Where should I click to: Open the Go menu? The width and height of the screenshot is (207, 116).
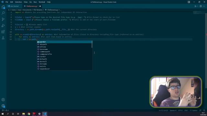pyautogui.click(x=30, y=2)
